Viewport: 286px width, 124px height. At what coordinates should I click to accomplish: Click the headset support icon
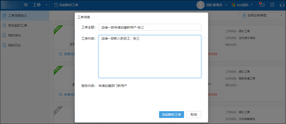(282, 5)
